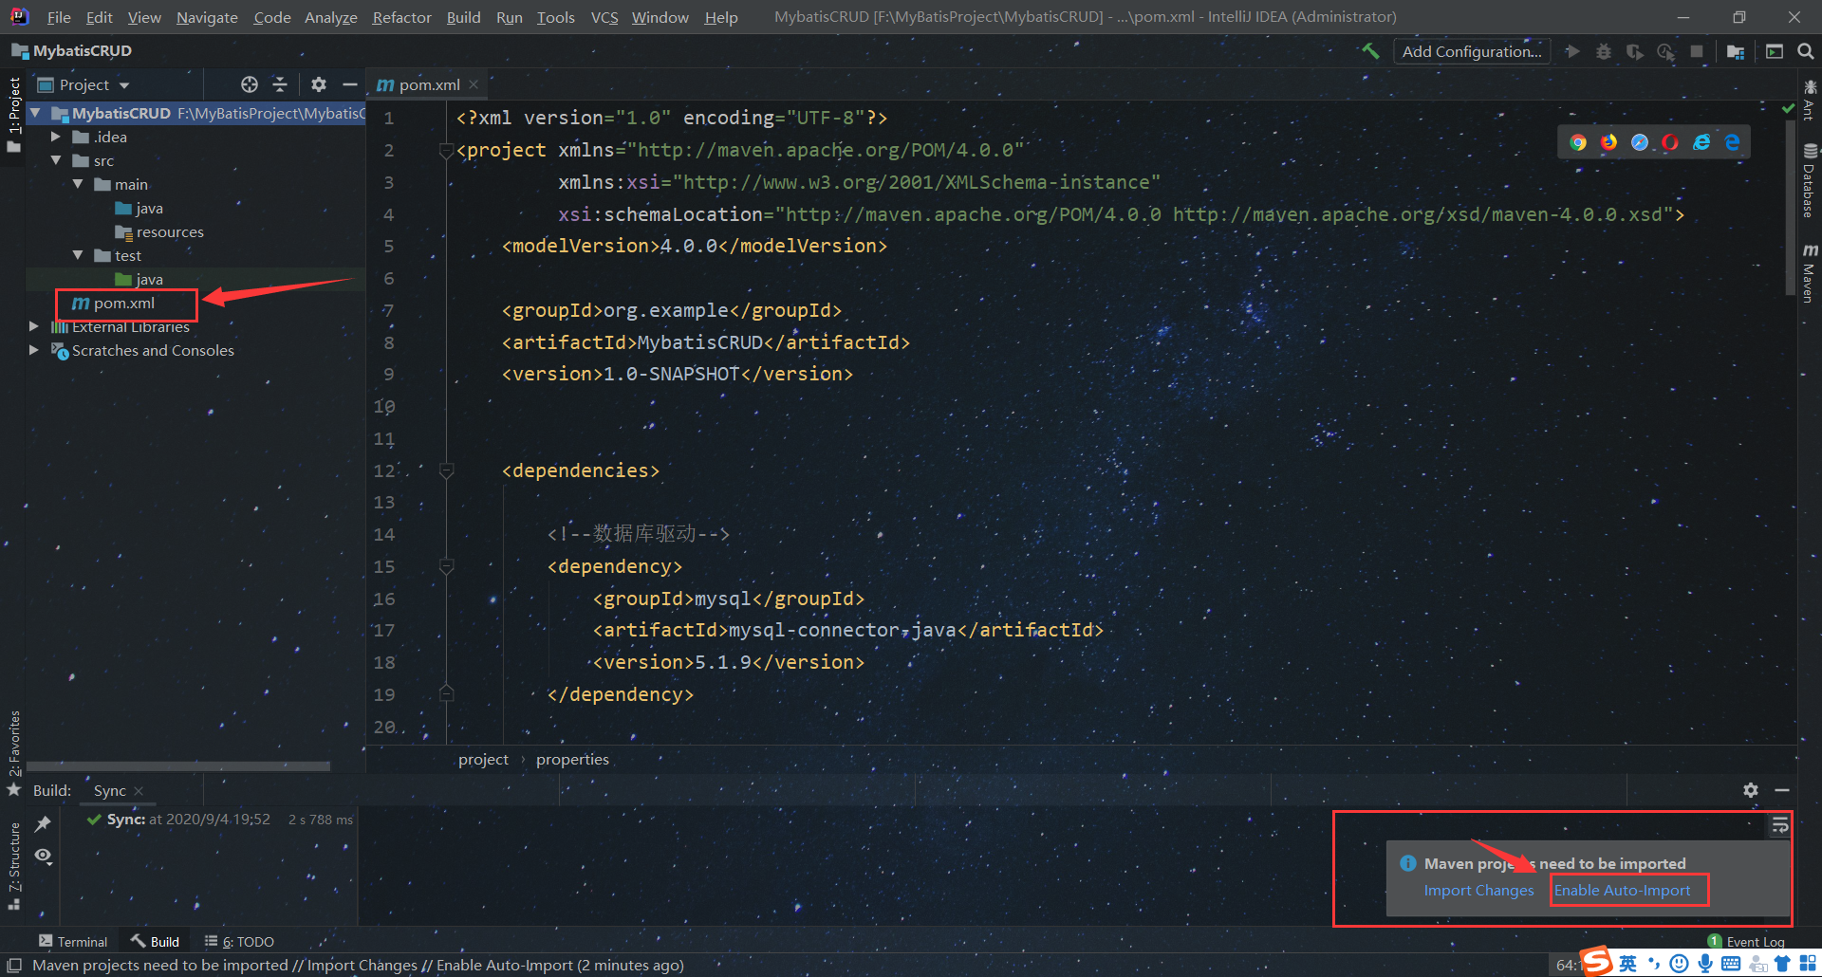Image resolution: width=1822 pixels, height=977 pixels.
Task: Click the properties breadcrumb
Action: coord(572,760)
